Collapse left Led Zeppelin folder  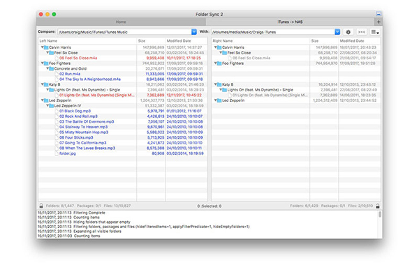[x=42, y=100]
